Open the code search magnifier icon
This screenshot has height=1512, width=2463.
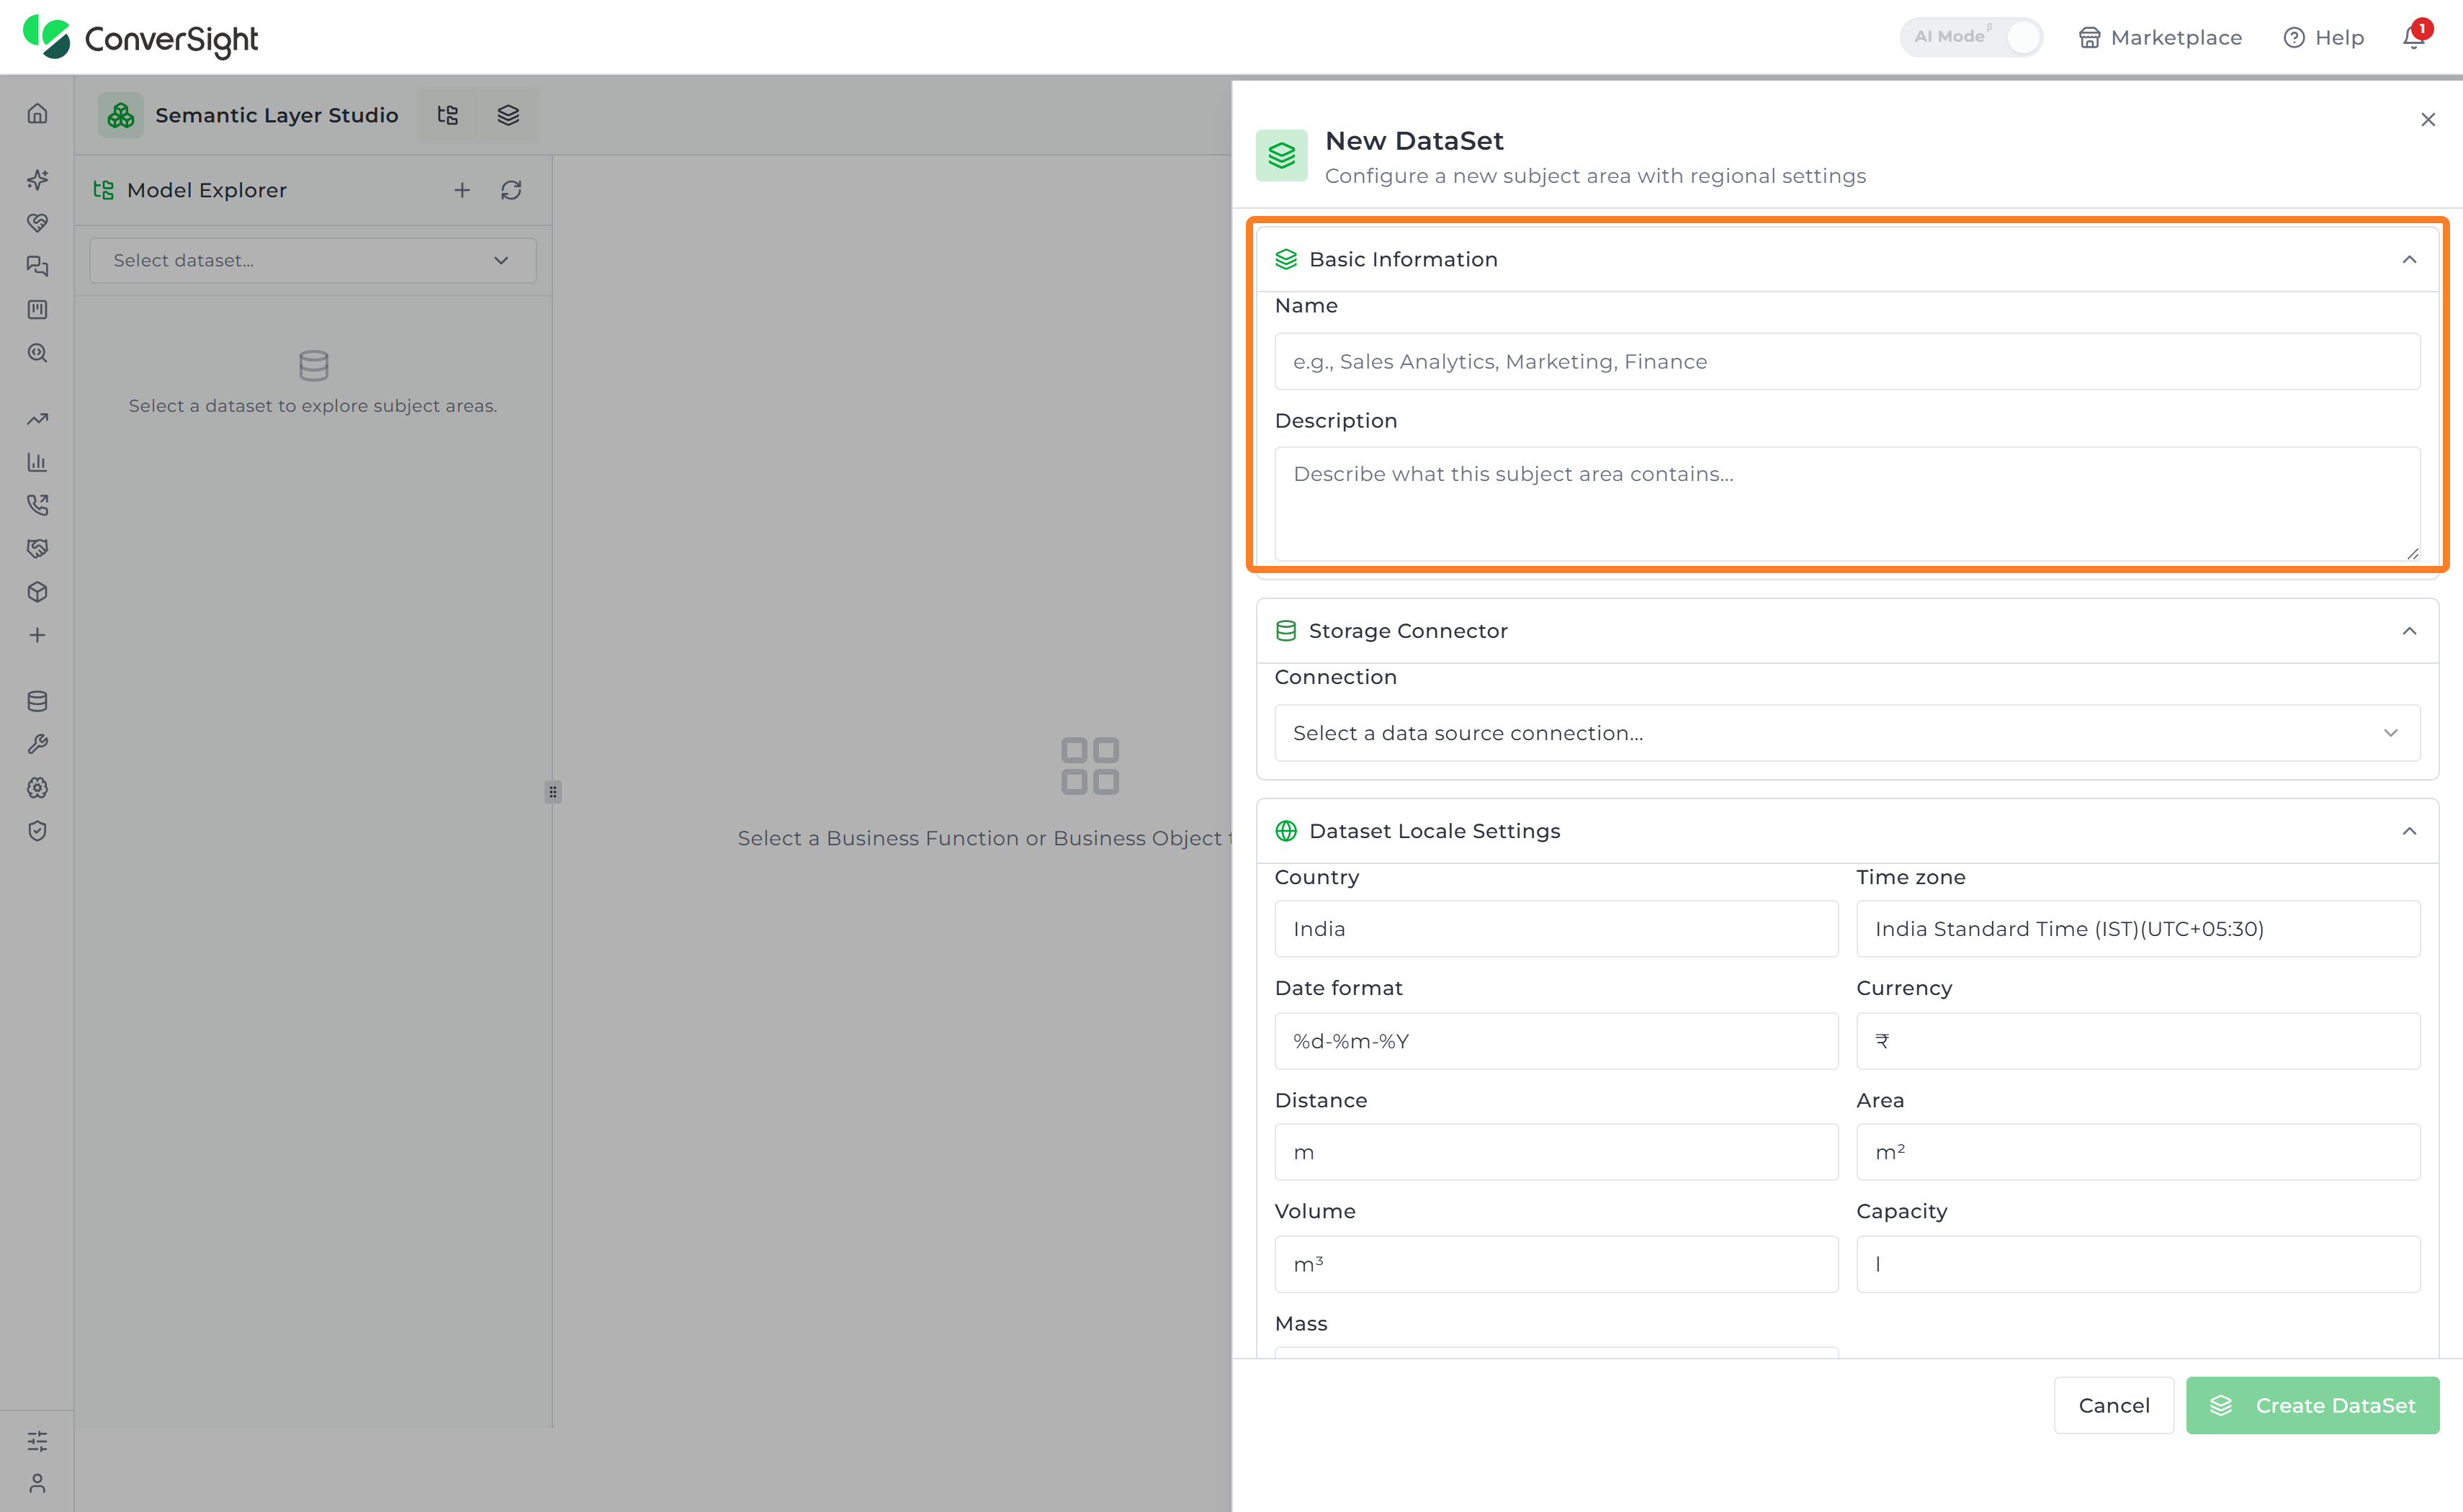(37, 353)
